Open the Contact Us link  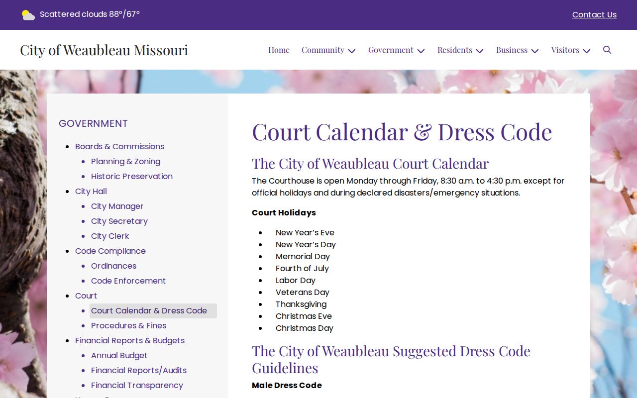pyautogui.click(x=594, y=15)
